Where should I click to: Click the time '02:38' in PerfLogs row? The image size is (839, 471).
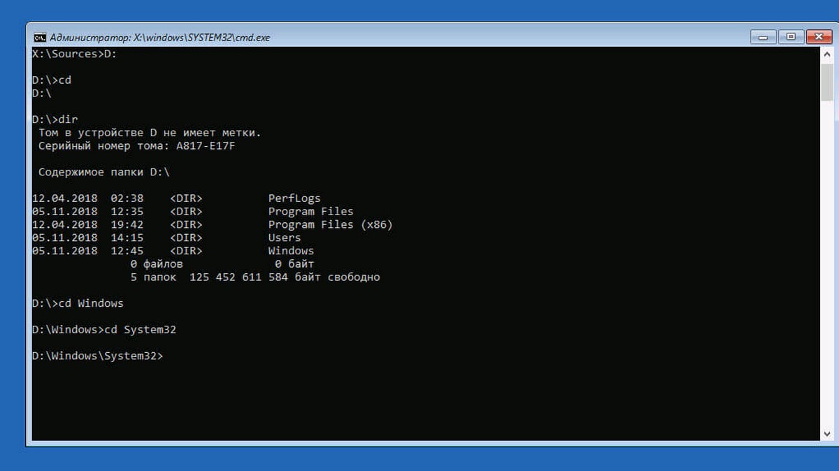127,198
